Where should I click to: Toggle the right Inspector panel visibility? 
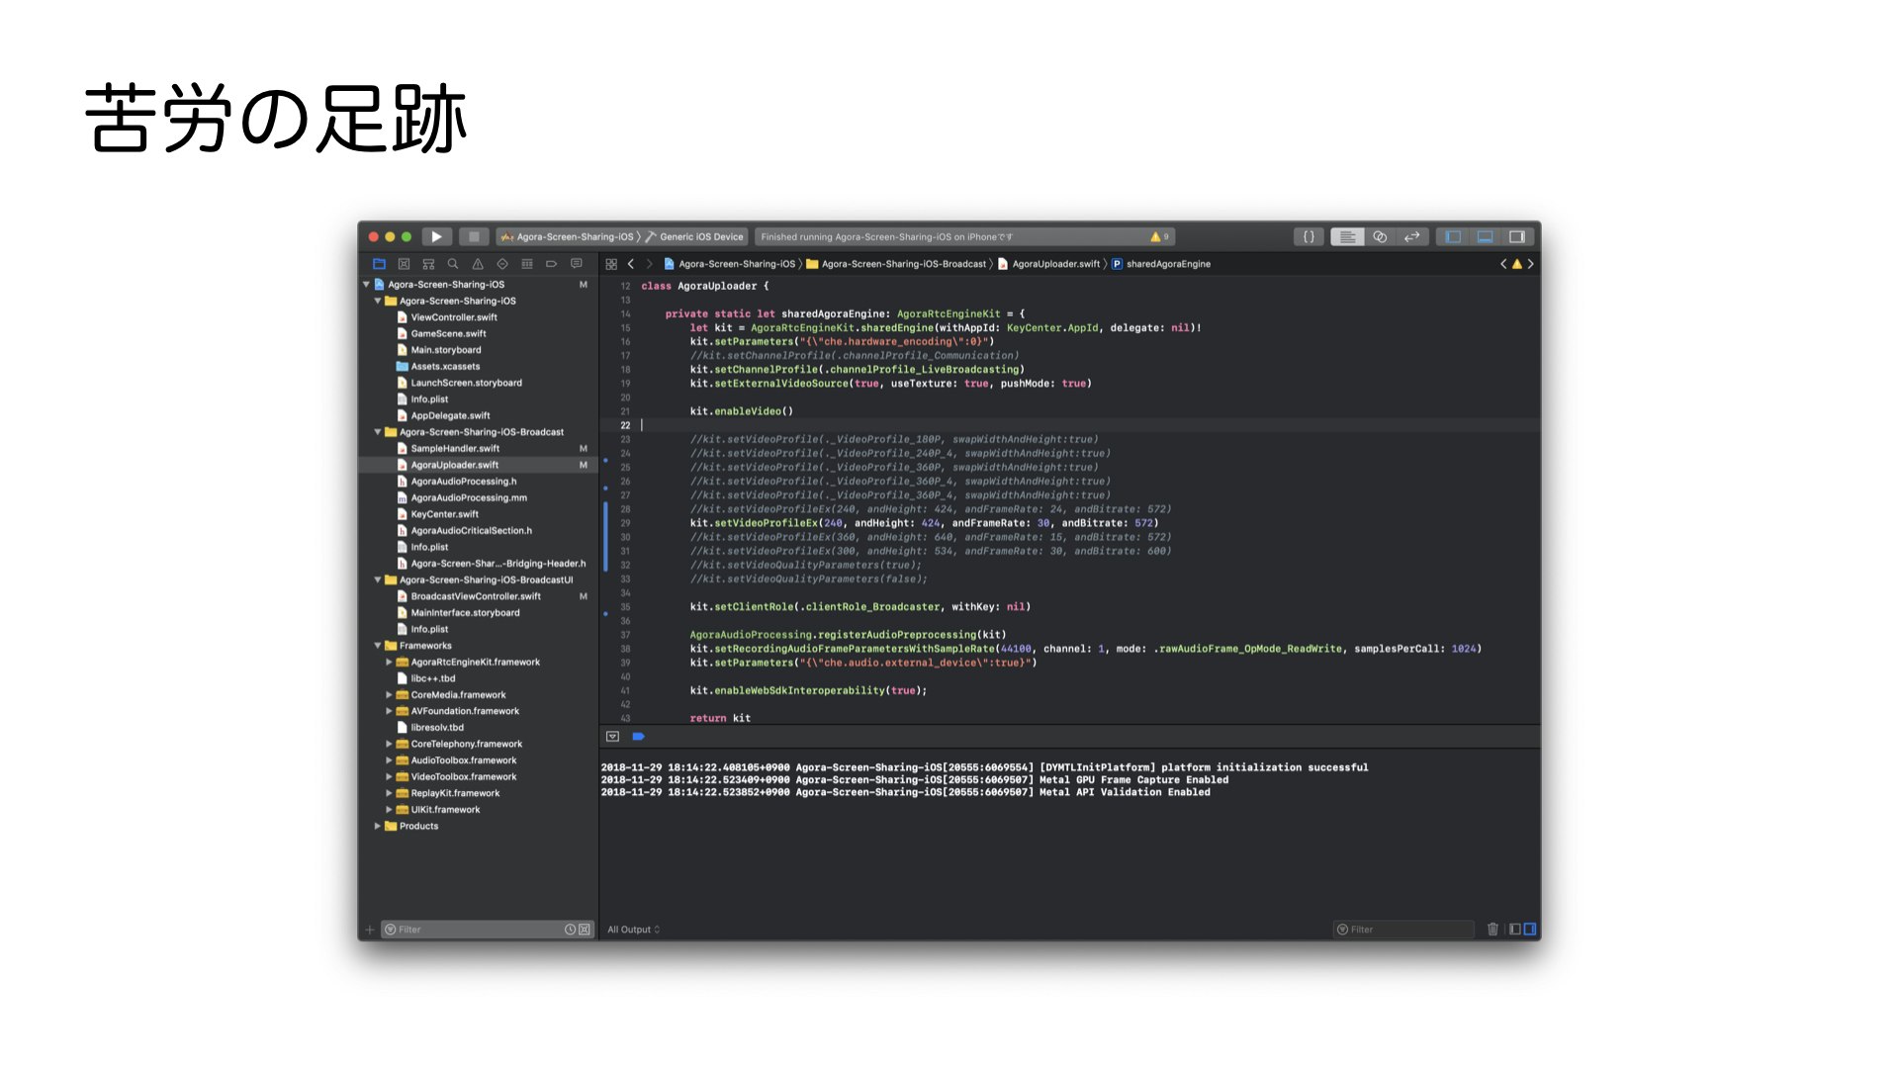pos(1516,237)
